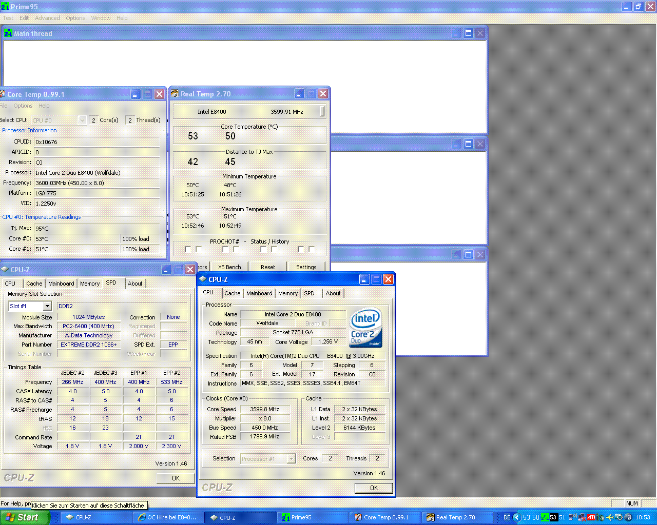Click the system clock 10:53
This screenshot has width=657, height=525.
pyautogui.click(x=643, y=517)
